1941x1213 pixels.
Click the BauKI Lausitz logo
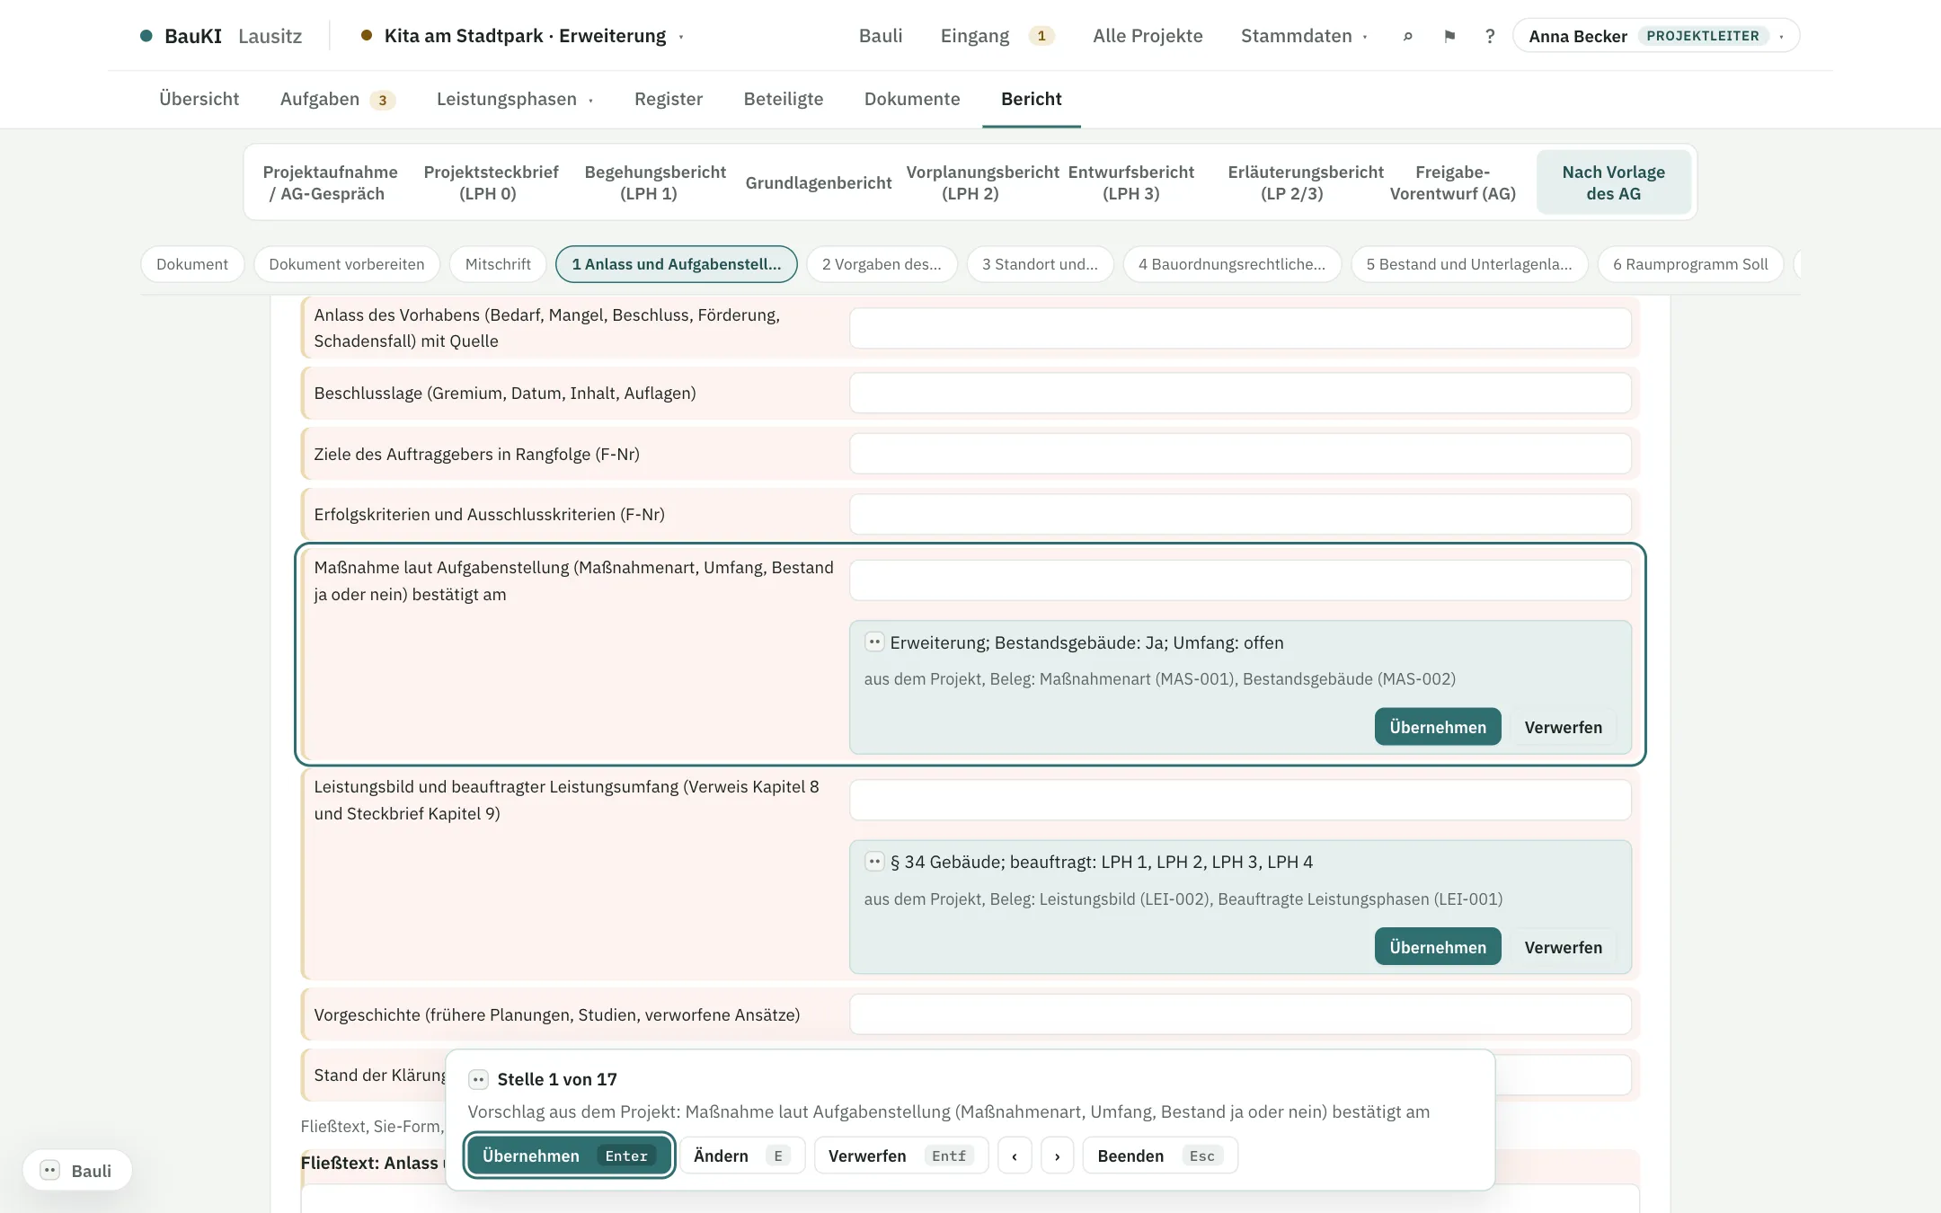pyautogui.click(x=221, y=36)
